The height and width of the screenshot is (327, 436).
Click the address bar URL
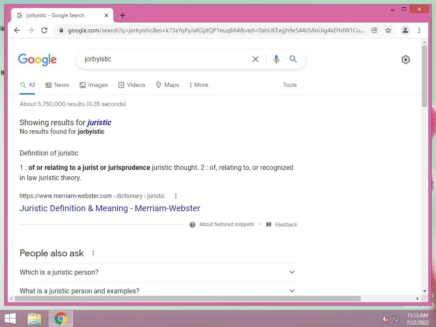pos(216,30)
